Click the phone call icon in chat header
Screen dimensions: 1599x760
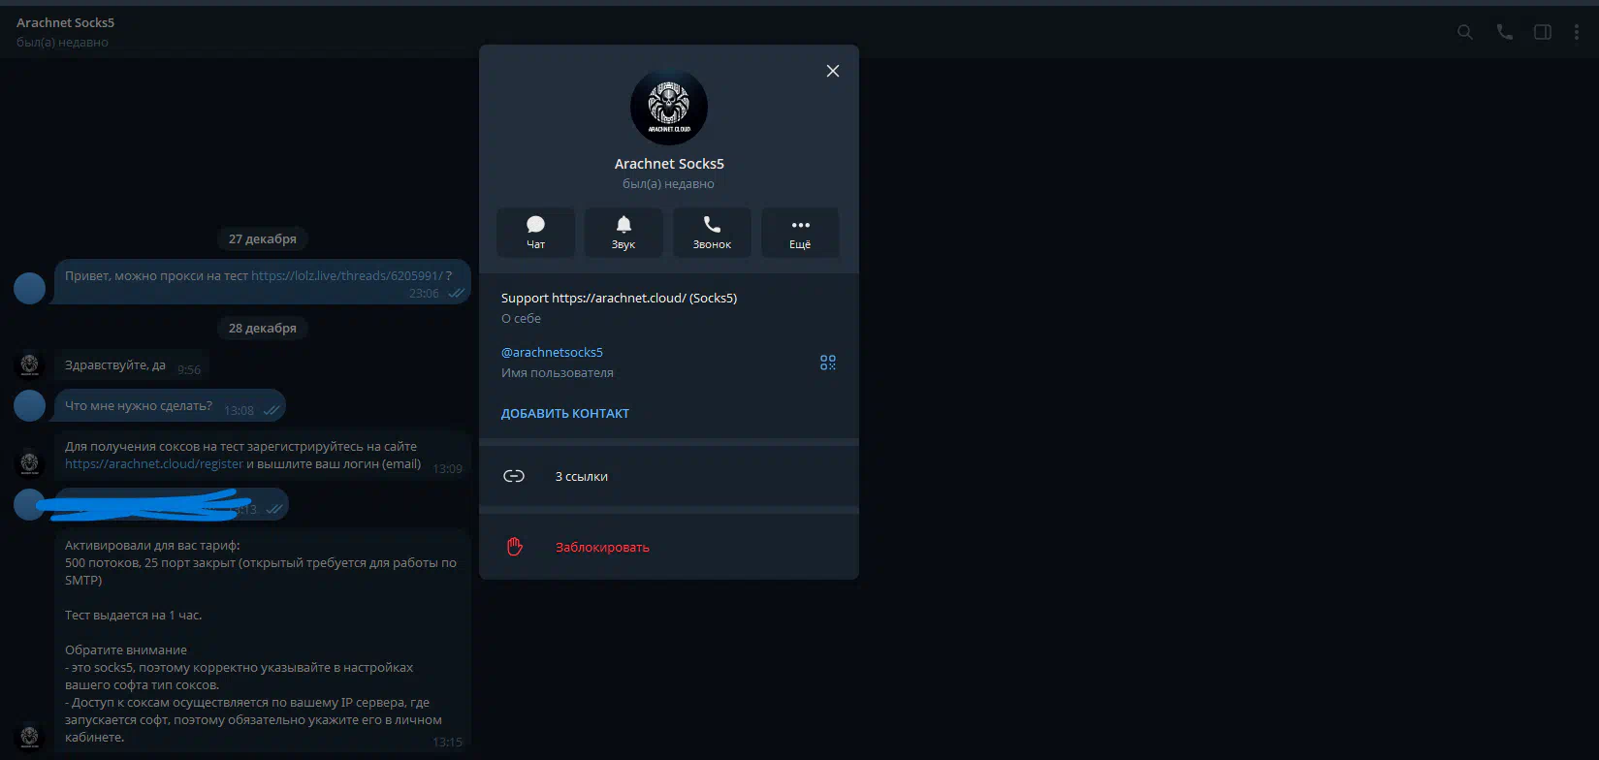[x=1504, y=32]
